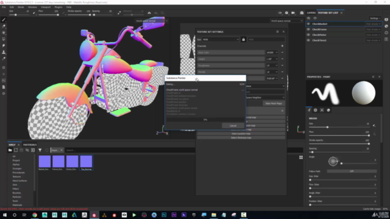Open the Edit menu

click(x=12, y=7)
